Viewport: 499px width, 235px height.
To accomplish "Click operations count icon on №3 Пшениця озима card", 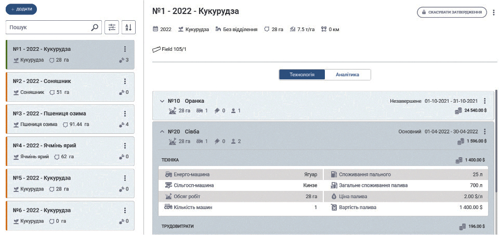I will 121,125.
